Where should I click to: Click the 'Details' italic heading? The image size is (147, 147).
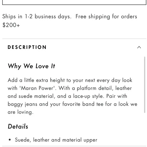[x=18, y=126]
